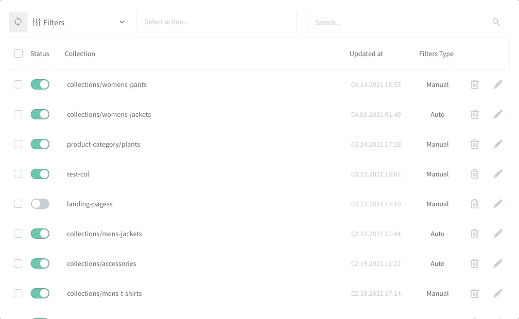This screenshot has height=319, width=519.
Task: Delete the collections/womens-pants entry via trash icon
Action: click(475, 84)
